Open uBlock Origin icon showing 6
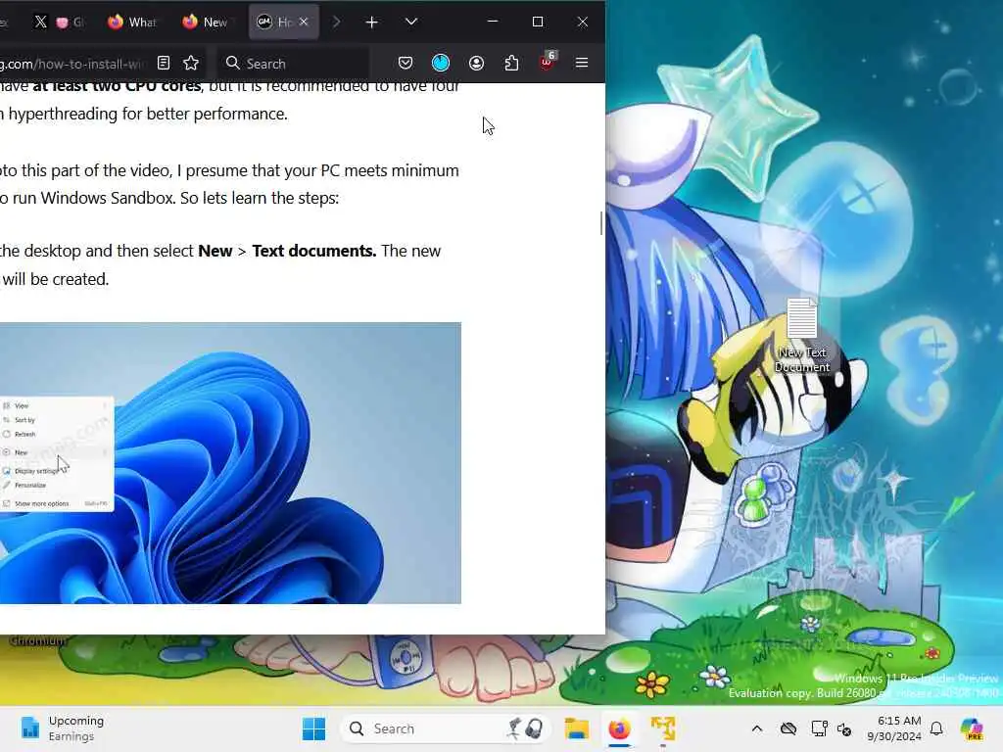1003x752 pixels. [547, 62]
